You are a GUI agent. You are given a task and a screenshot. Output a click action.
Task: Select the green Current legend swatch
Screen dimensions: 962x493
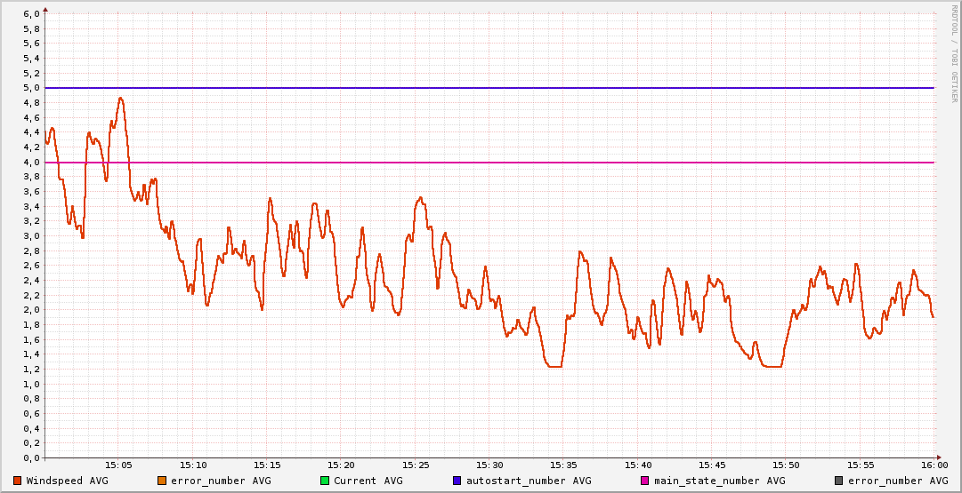click(325, 481)
